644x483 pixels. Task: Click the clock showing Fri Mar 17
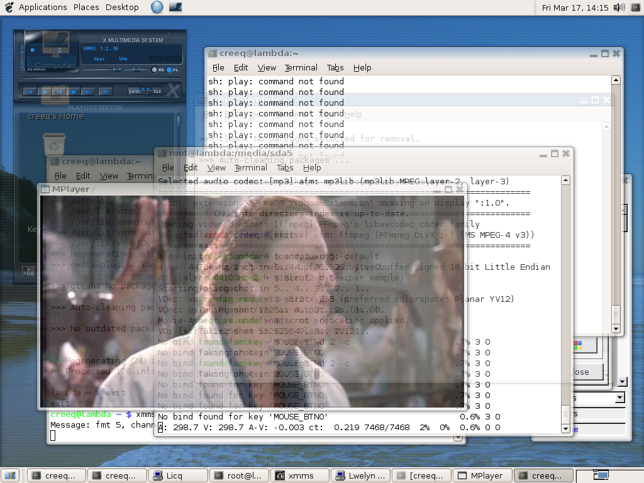tap(575, 8)
